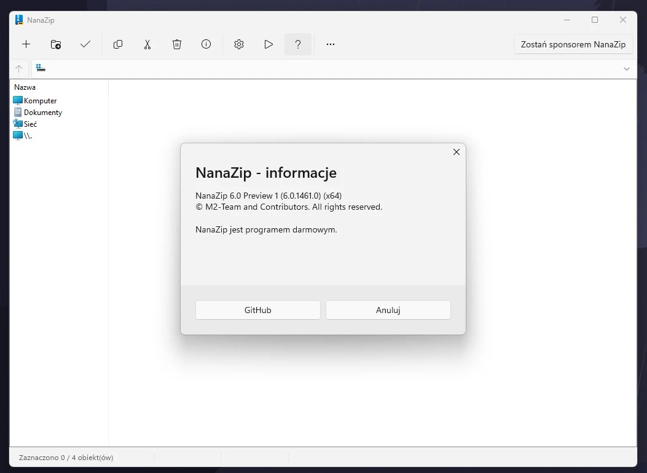Click the address bar path field
This screenshot has height=473, width=647.
[334, 68]
